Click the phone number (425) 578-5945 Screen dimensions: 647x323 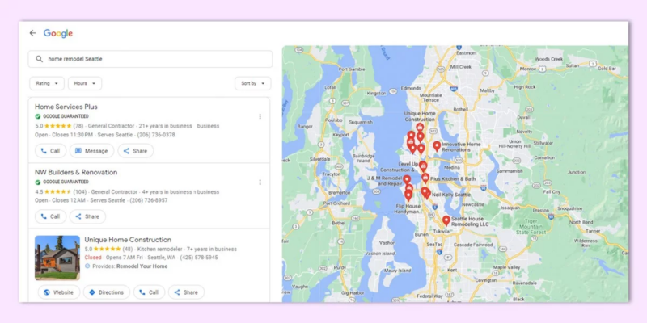[x=199, y=258]
